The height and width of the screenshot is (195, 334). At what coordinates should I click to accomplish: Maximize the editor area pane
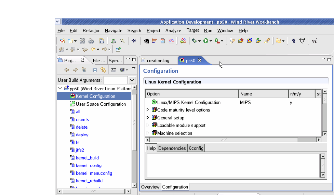(x=329, y=60)
